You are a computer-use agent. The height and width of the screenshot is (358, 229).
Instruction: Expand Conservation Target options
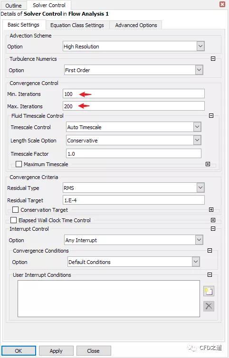[211, 209]
